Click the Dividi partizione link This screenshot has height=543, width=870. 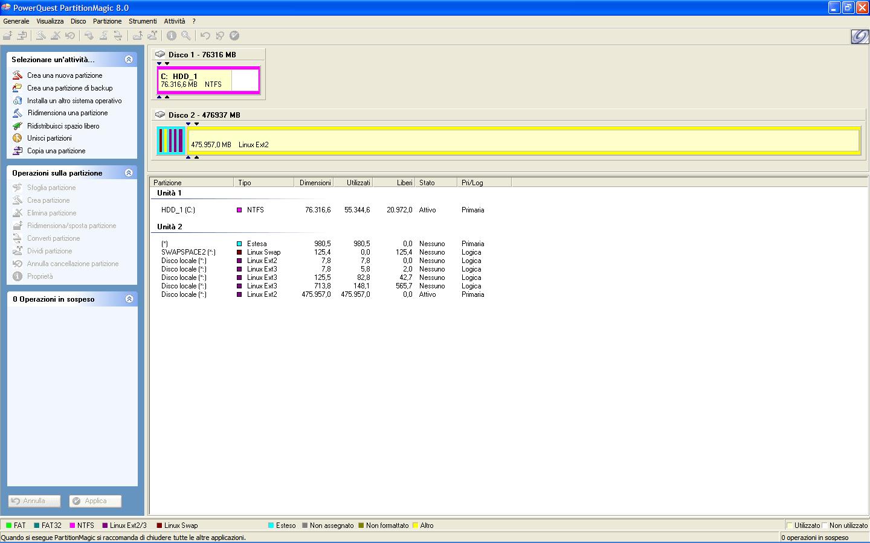click(50, 251)
